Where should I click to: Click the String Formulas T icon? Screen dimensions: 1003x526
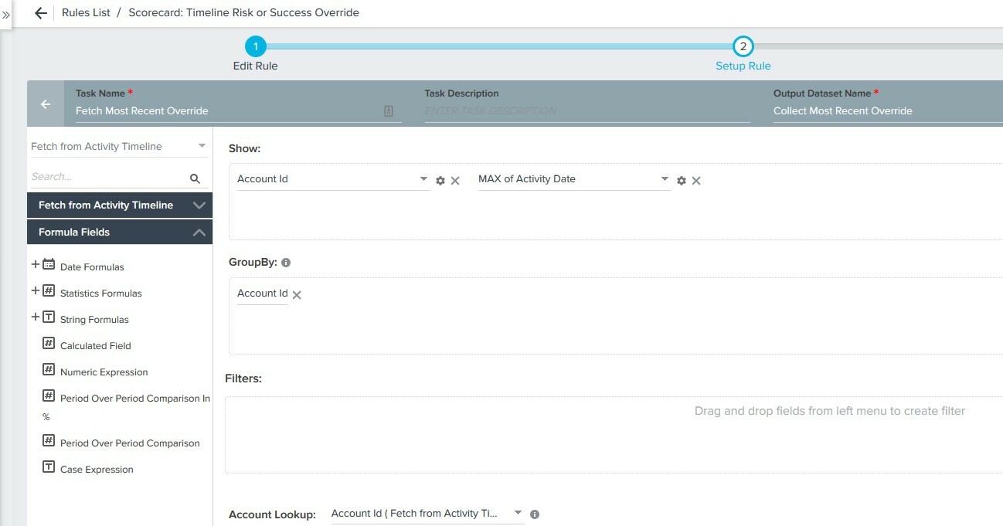coord(49,317)
